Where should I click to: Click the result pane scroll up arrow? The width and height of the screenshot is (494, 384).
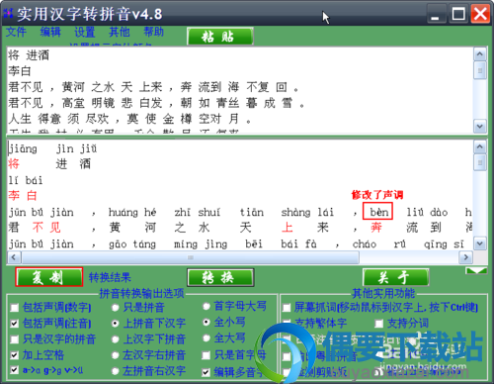click(480, 146)
